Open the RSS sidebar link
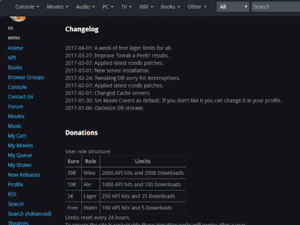The width and height of the screenshot is (300, 225). point(12,195)
